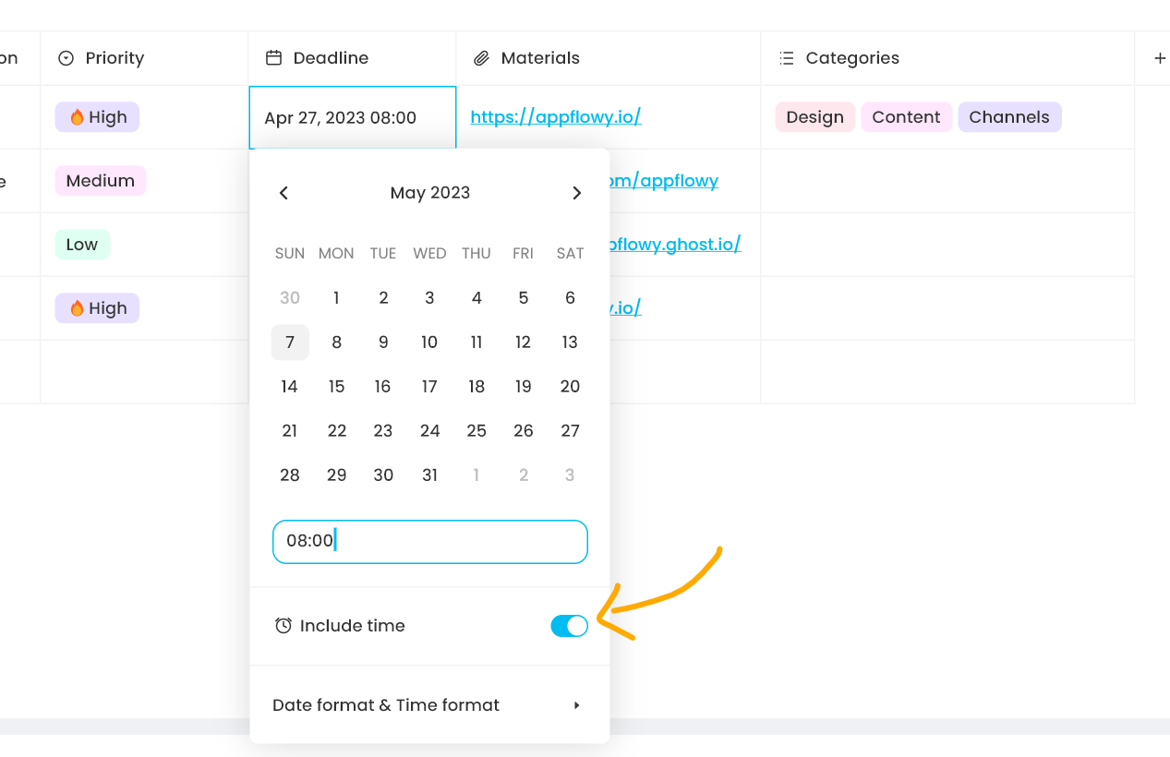Open the Low priority cell dropdown
1170x757 pixels.
82,245
